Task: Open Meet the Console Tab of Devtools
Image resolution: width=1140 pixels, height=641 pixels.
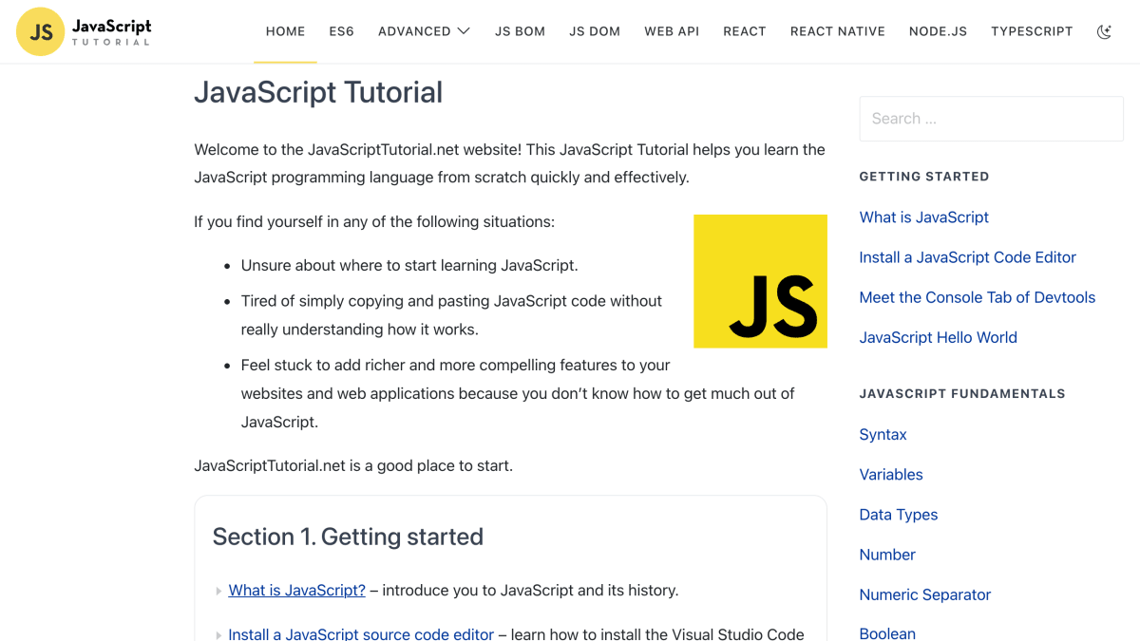Action: click(x=978, y=297)
